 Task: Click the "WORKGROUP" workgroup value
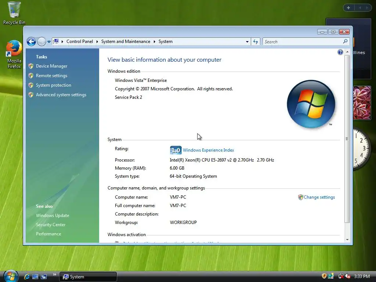point(183,223)
